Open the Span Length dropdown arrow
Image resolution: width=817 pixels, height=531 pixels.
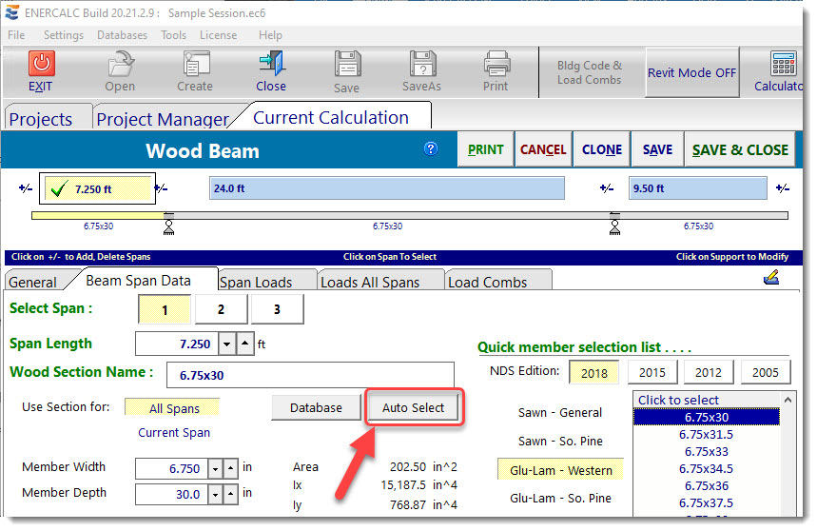226,344
